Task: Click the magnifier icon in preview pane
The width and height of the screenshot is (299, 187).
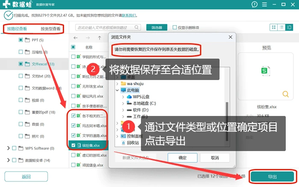Action: [x=285, y=94]
